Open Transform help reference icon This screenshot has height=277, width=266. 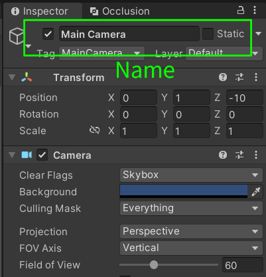tap(223, 77)
